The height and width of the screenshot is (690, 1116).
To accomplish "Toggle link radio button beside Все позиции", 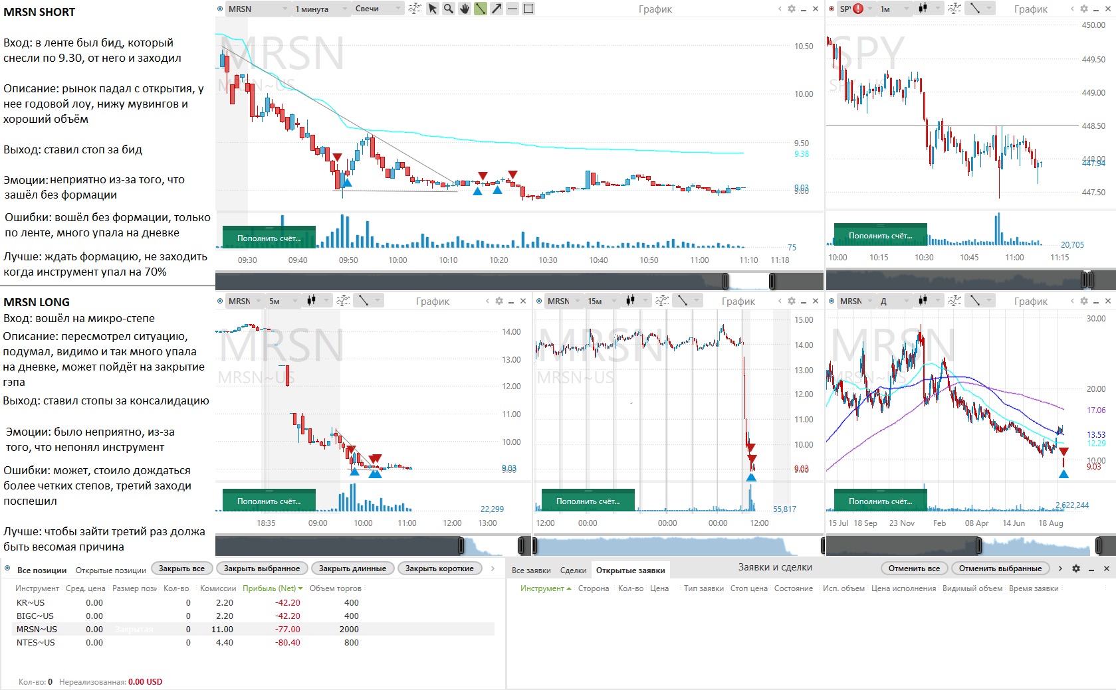I will [7, 568].
